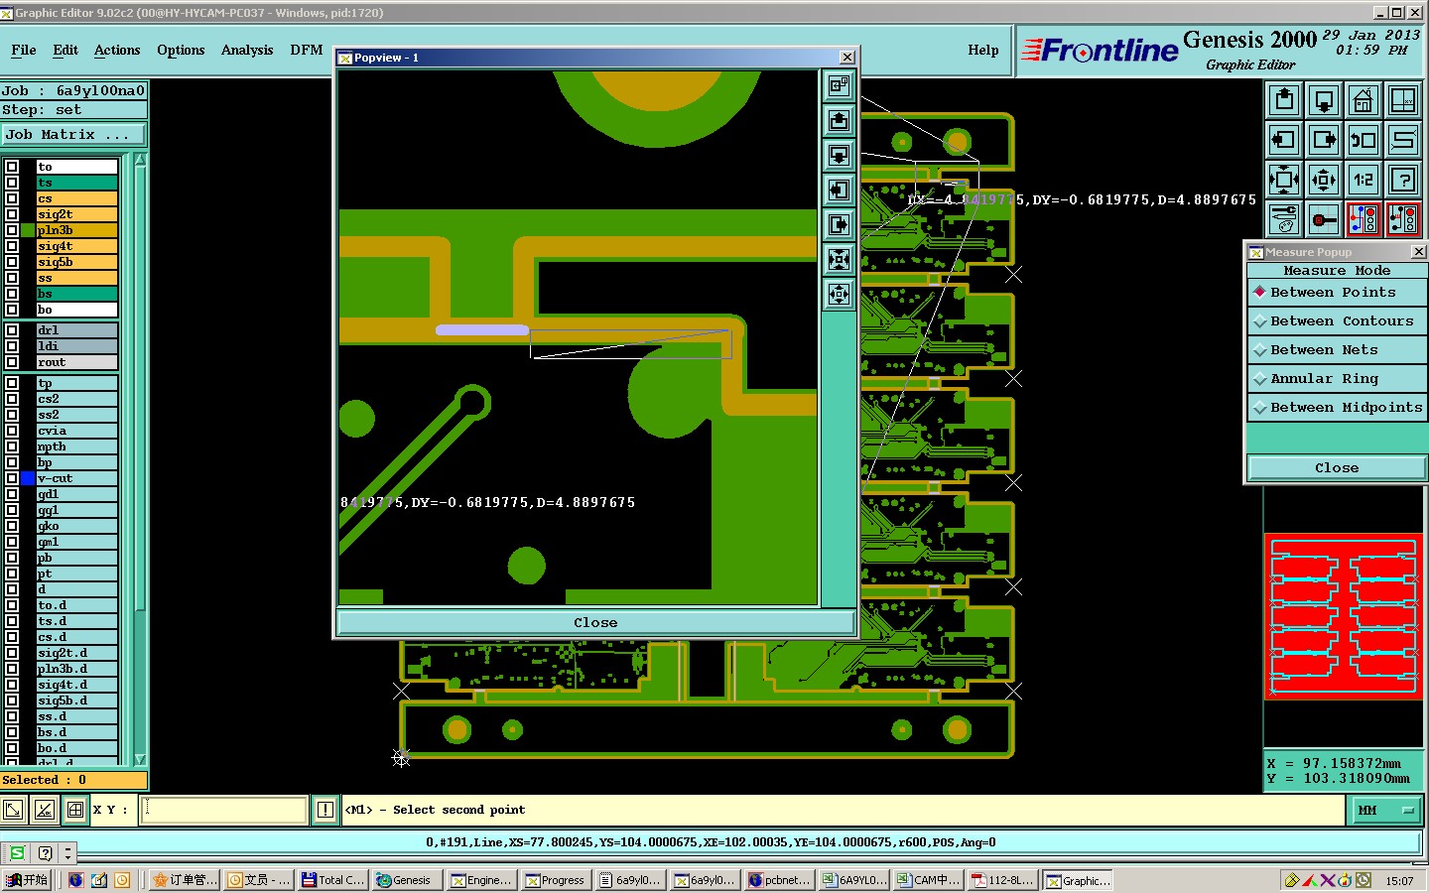Select Between Points measure mode
This screenshot has width=1429, height=893.
(1337, 293)
